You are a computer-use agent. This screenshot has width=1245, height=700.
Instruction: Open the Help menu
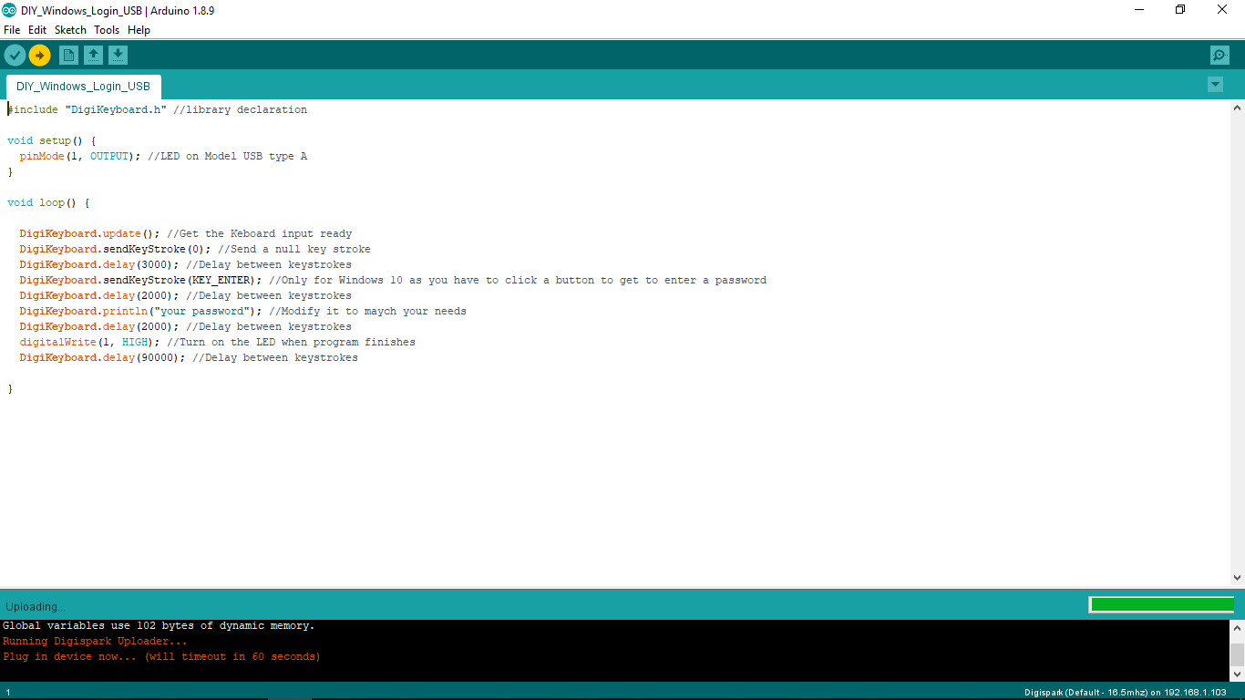139,29
